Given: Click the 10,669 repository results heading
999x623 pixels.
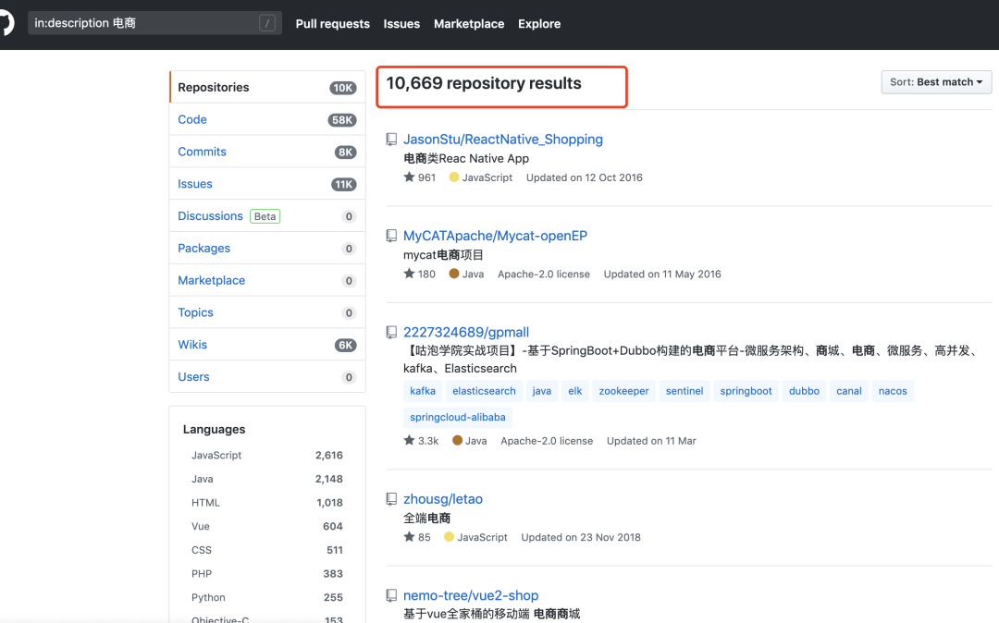Looking at the screenshot, I should tap(484, 83).
